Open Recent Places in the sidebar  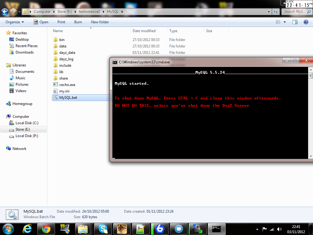coord(27,46)
